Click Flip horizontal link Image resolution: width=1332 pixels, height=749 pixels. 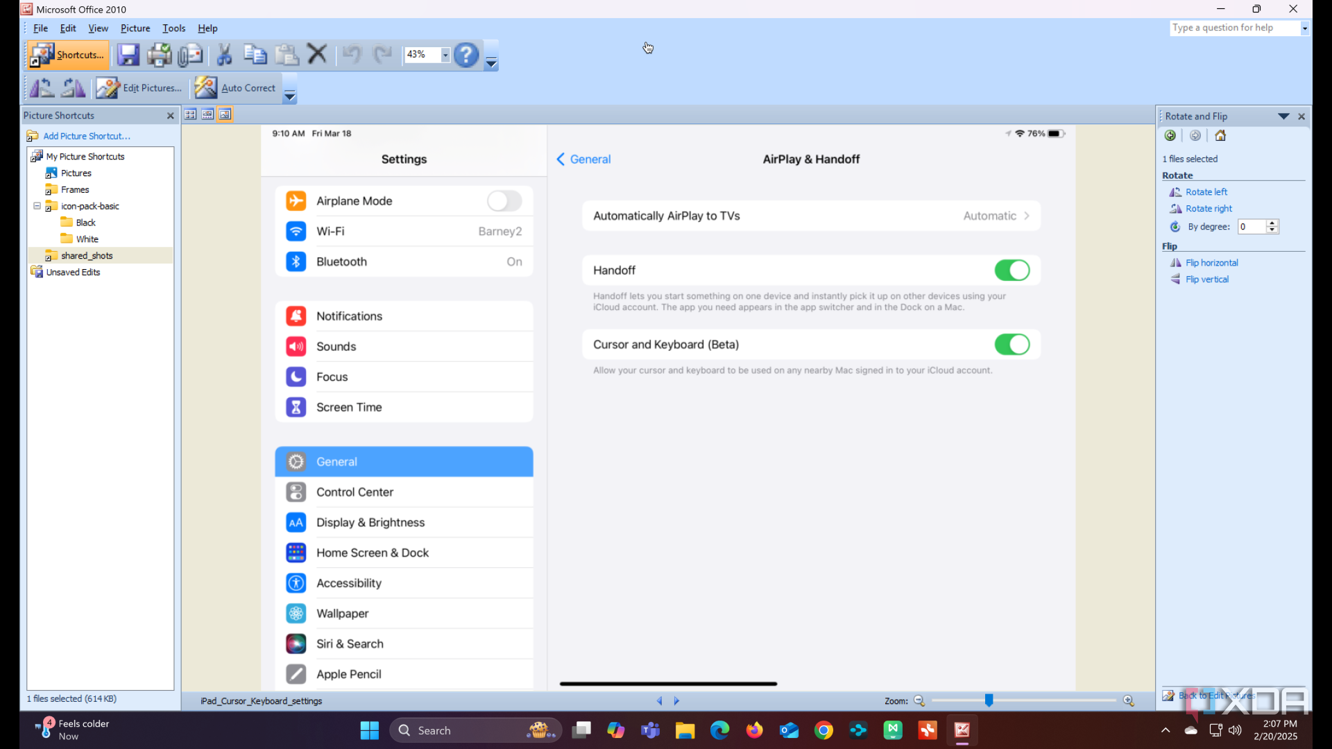point(1212,263)
